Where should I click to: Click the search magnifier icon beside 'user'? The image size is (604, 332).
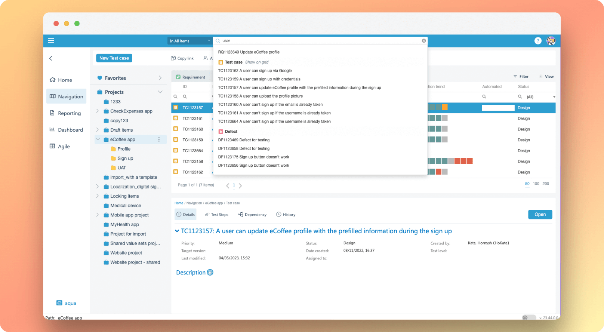pyautogui.click(x=218, y=41)
